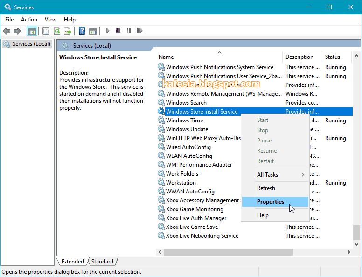The width and height of the screenshot is (362, 277).
Task: Click the vertical scrollbar down arrow
Action: (356, 244)
